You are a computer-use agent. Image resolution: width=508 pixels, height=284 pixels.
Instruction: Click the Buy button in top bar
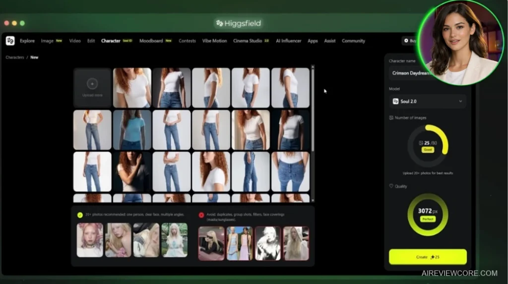pos(410,41)
